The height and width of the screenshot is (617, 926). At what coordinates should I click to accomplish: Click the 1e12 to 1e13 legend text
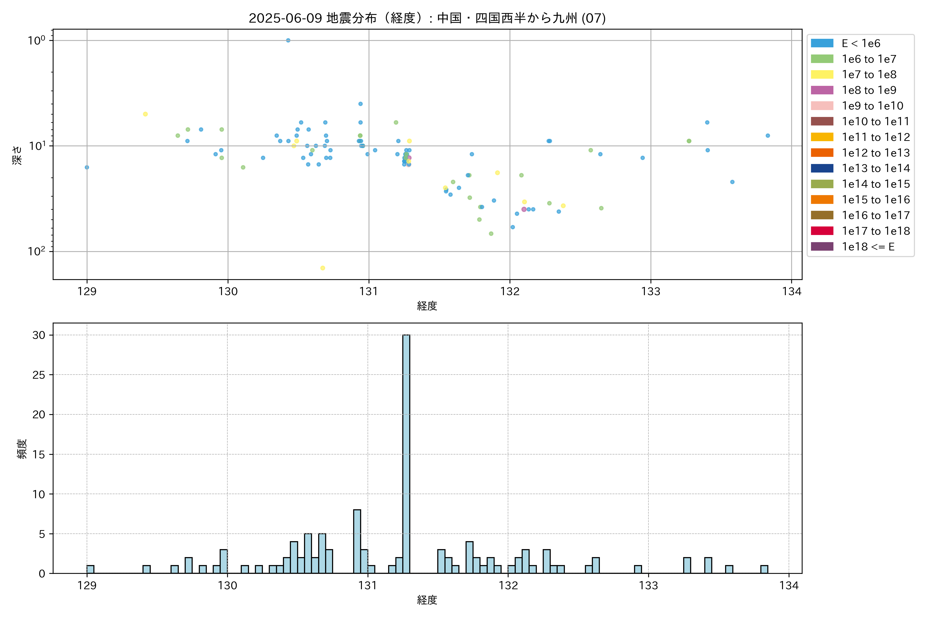tap(876, 153)
